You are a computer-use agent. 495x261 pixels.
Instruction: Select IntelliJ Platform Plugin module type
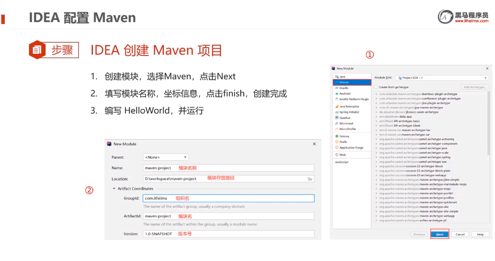pyautogui.click(x=351, y=99)
